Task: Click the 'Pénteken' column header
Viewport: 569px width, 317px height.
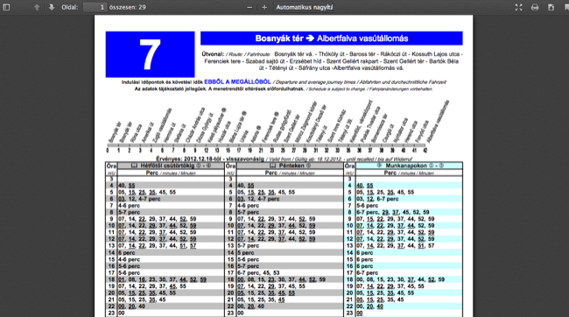Action: [x=291, y=166]
